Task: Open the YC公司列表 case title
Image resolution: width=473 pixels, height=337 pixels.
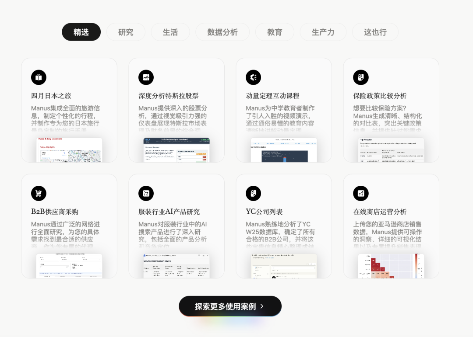Action: click(x=264, y=212)
